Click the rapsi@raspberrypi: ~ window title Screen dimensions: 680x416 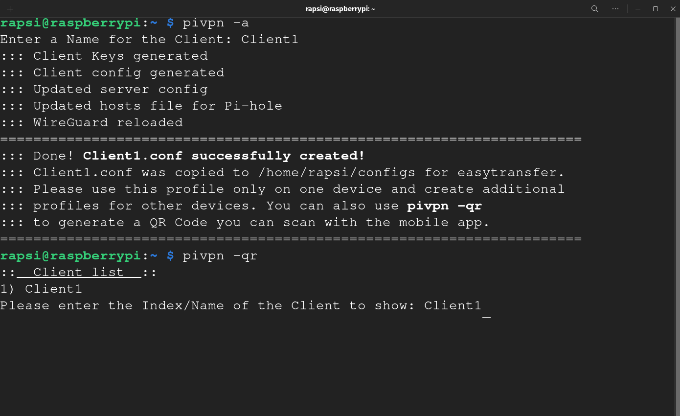[x=340, y=9]
